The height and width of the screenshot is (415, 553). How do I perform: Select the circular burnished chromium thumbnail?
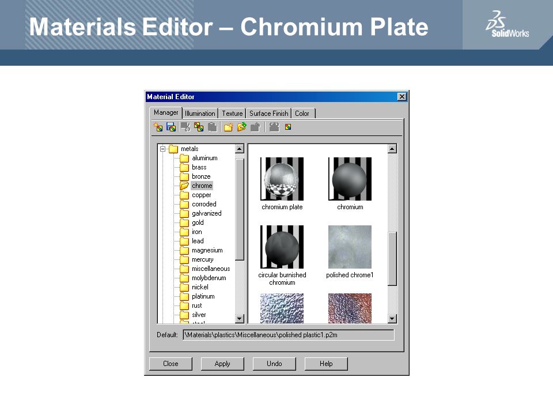(x=282, y=247)
